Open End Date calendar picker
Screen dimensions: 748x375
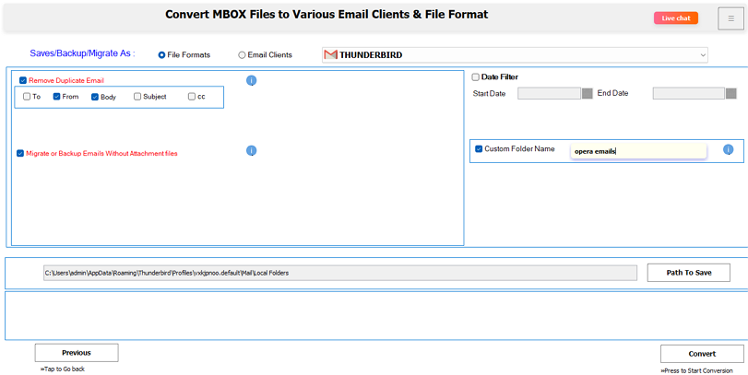730,93
